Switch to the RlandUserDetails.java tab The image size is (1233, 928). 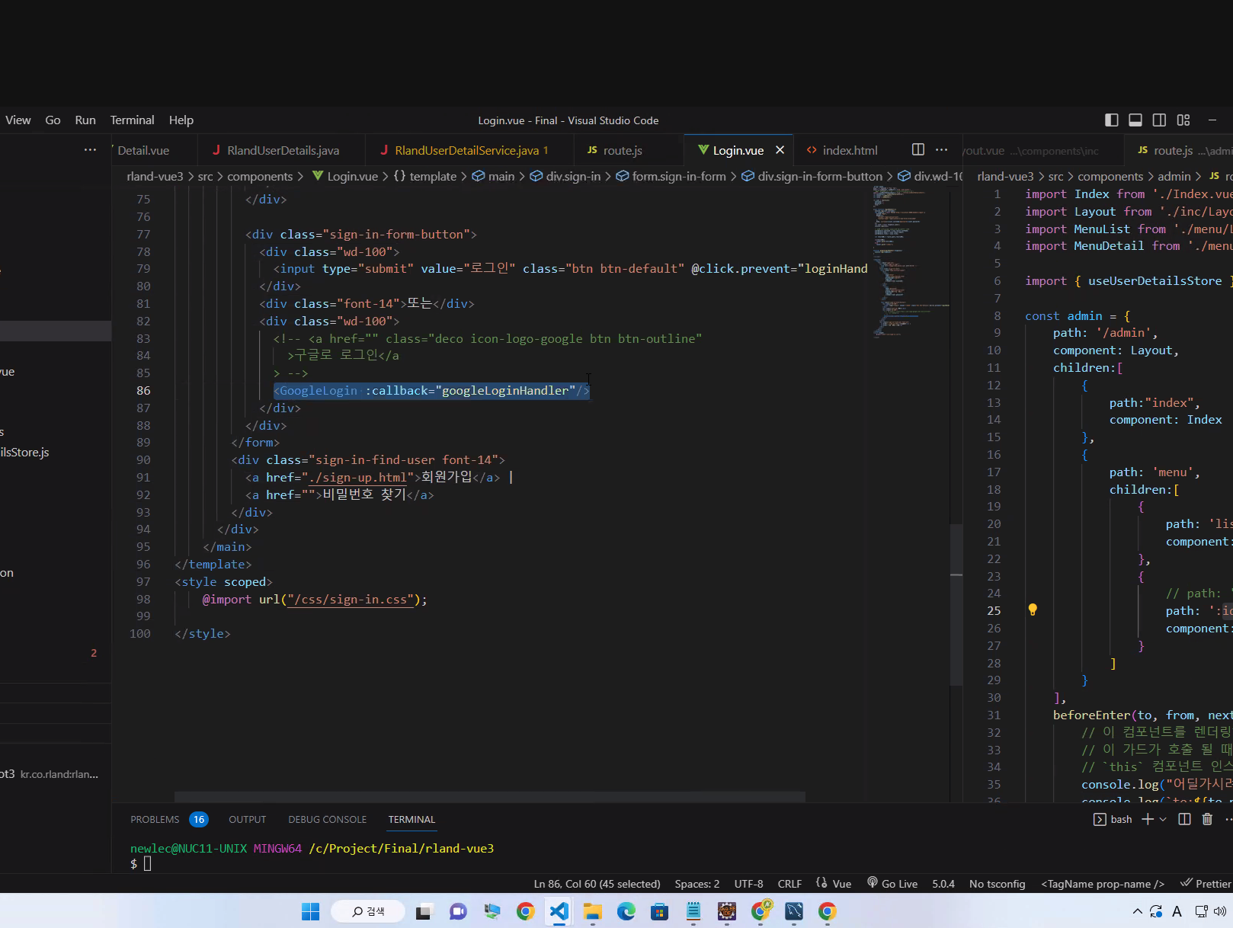click(x=281, y=150)
